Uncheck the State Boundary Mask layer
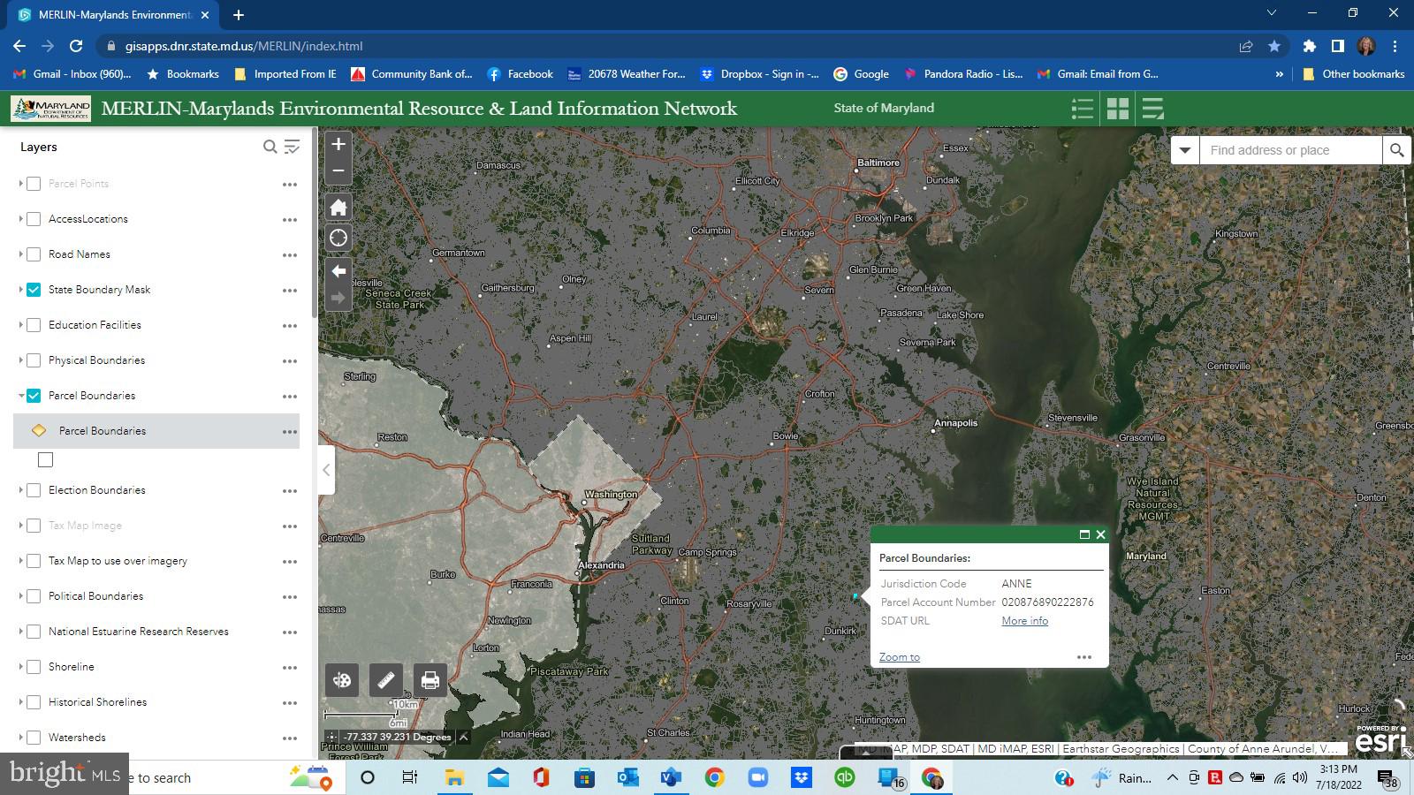This screenshot has height=795, width=1414. coord(34,290)
